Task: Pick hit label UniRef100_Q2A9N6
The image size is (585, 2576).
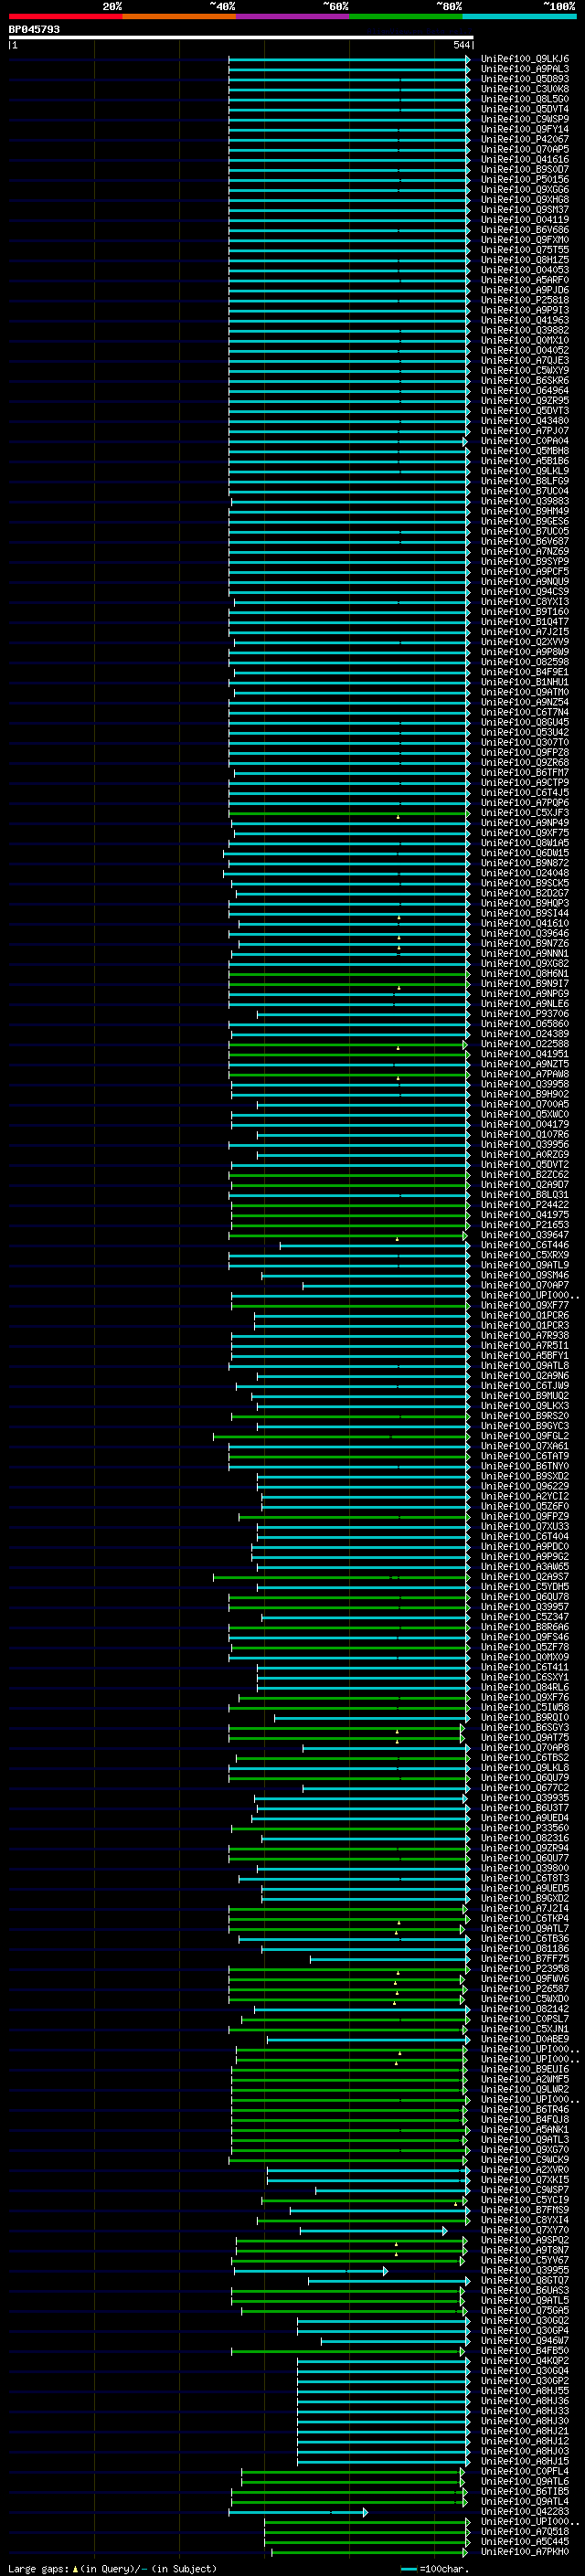Action: (x=525, y=1375)
